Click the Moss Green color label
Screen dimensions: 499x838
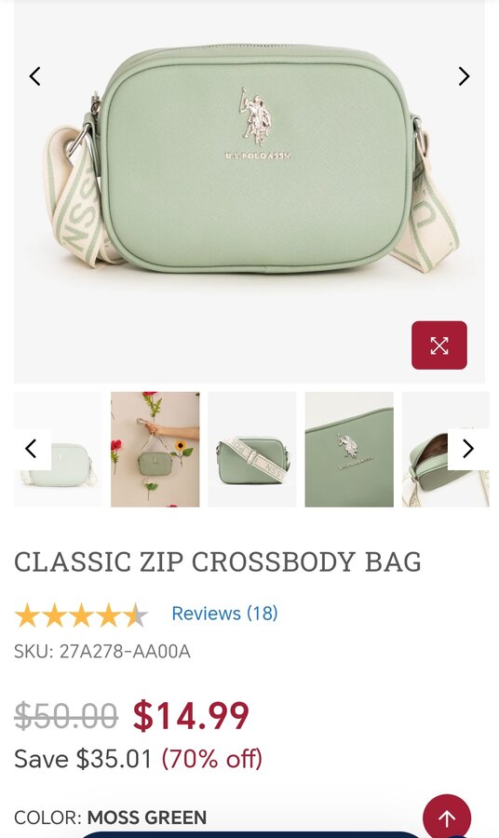147,818
